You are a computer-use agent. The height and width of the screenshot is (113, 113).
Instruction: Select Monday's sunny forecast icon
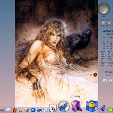click(x=109, y=23)
